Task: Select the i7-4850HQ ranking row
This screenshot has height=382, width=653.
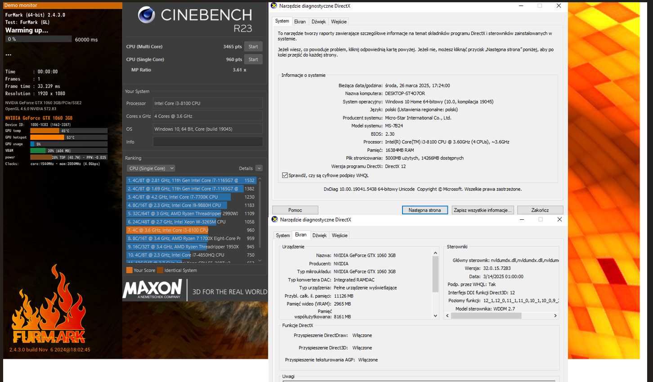Action: [x=192, y=255]
